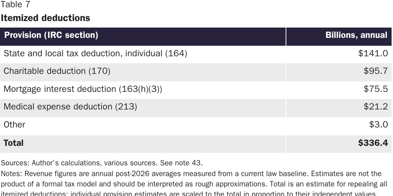Click the $3.0 amount

coord(378,125)
